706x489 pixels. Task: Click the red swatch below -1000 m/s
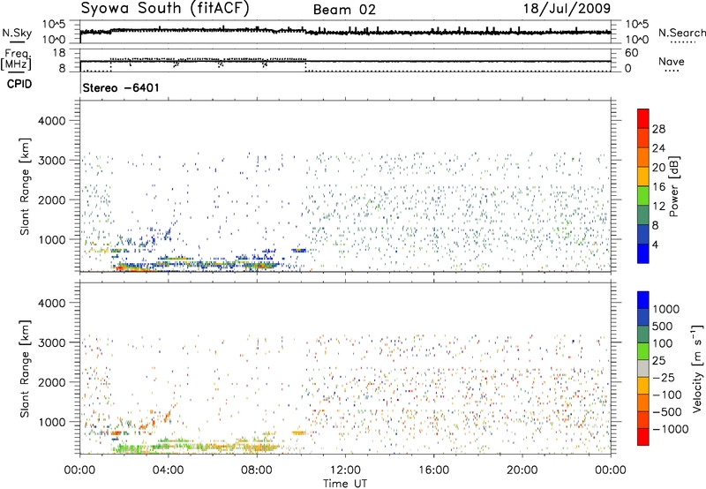click(x=643, y=437)
